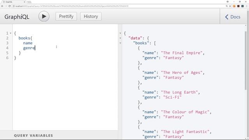Viewport: 249px width, 140px height.
Task: Place the cursor on "genre" in line 4
Action: point(29,48)
